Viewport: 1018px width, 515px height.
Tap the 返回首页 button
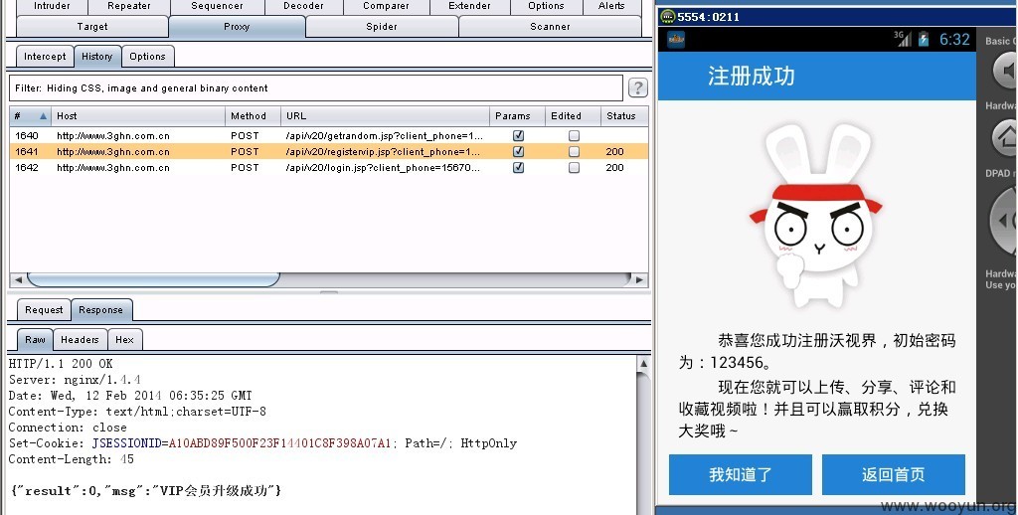(x=894, y=475)
